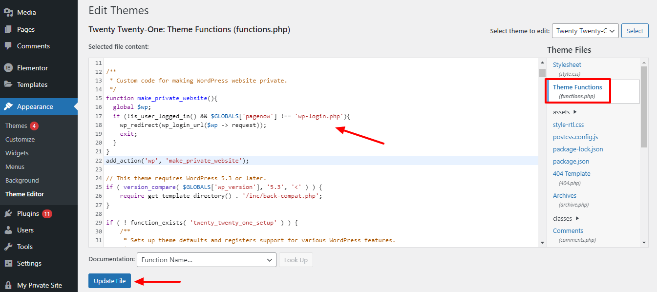657x292 pixels.
Task: Open style-rtl.css theme file
Action: [568, 125]
